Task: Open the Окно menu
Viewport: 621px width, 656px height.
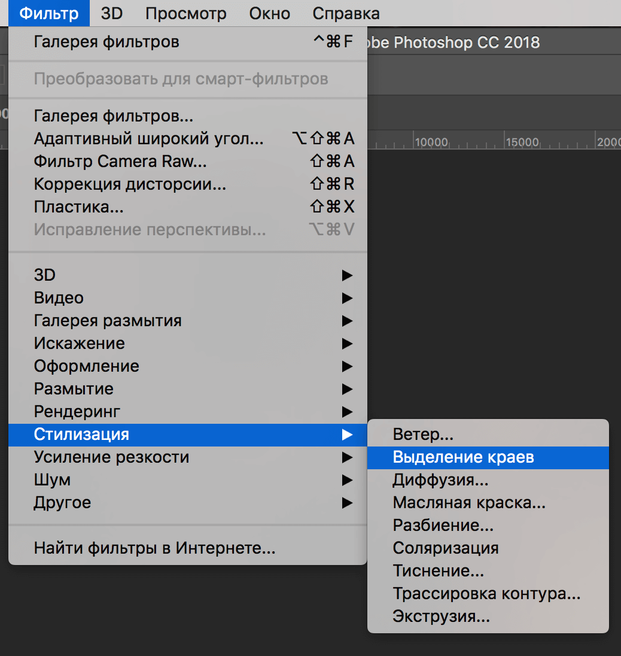Action: pos(269,13)
